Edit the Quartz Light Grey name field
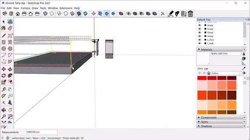This screenshot has height=140, width=250. (226, 54)
